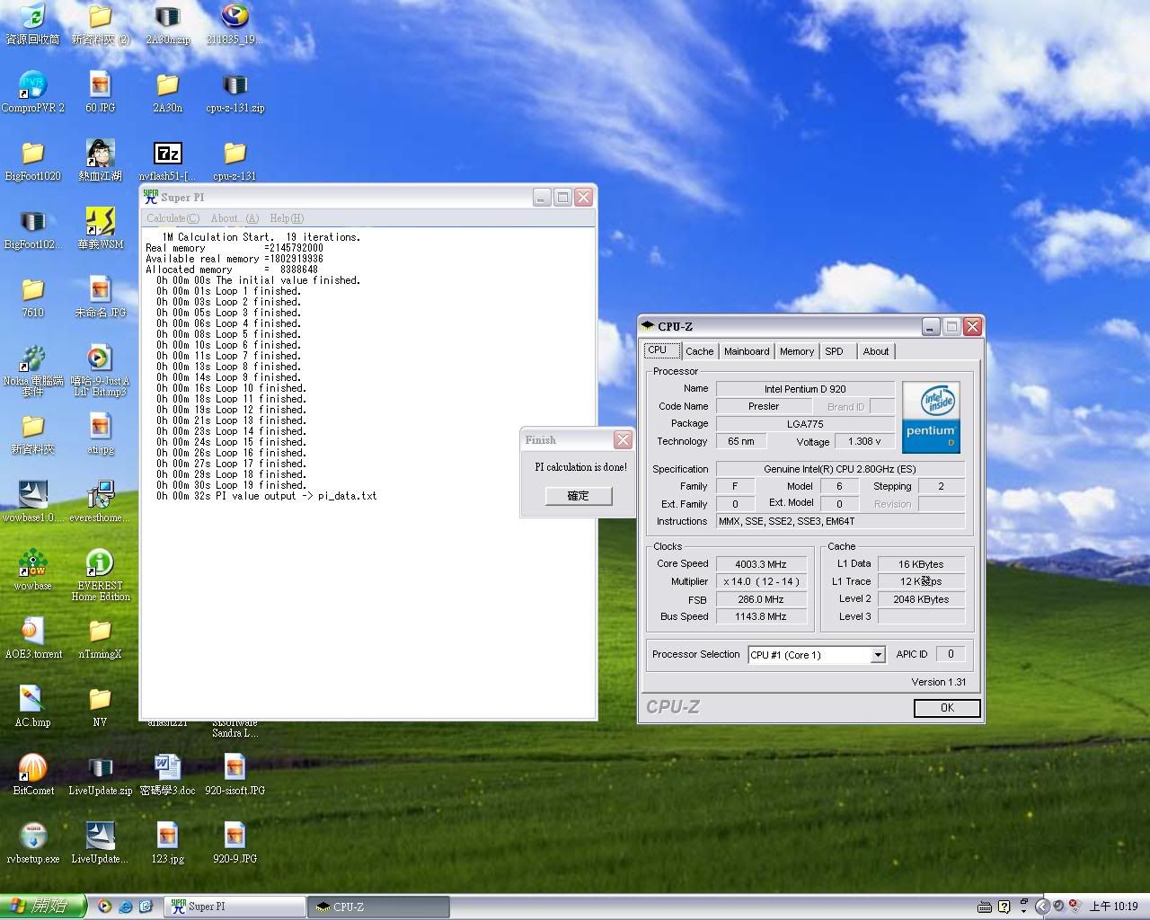Image resolution: width=1150 pixels, height=920 pixels.
Task: Open the 開始 Start menu
Action: 42,907
